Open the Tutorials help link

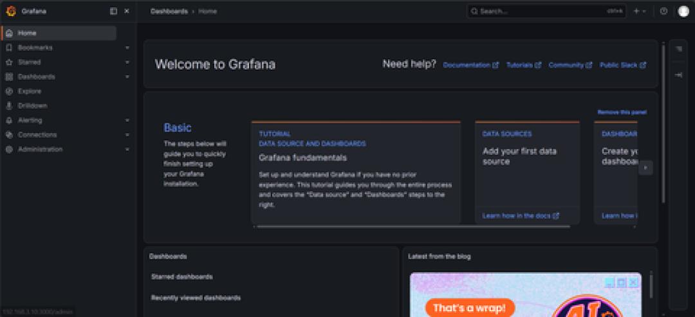pos(523,65)
